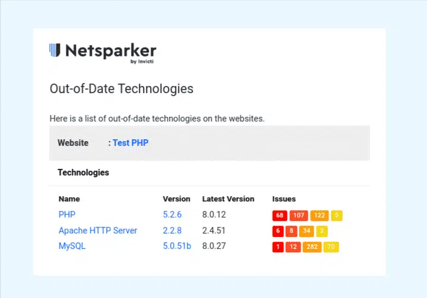Click Apache version 2.2.8 link
The image size is (427, 298).
(172, 230)
